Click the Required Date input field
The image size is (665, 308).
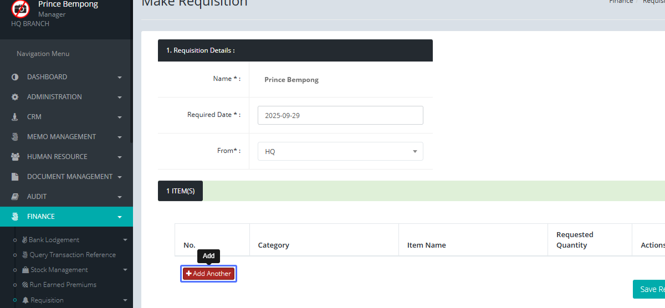340,116
